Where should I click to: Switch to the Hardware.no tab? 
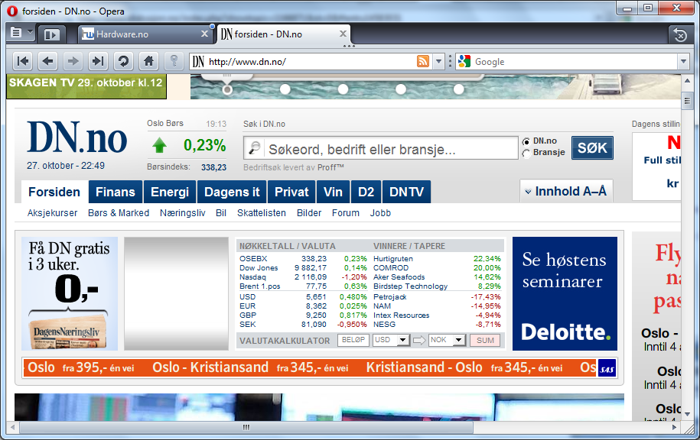click(x=144, y=34)
